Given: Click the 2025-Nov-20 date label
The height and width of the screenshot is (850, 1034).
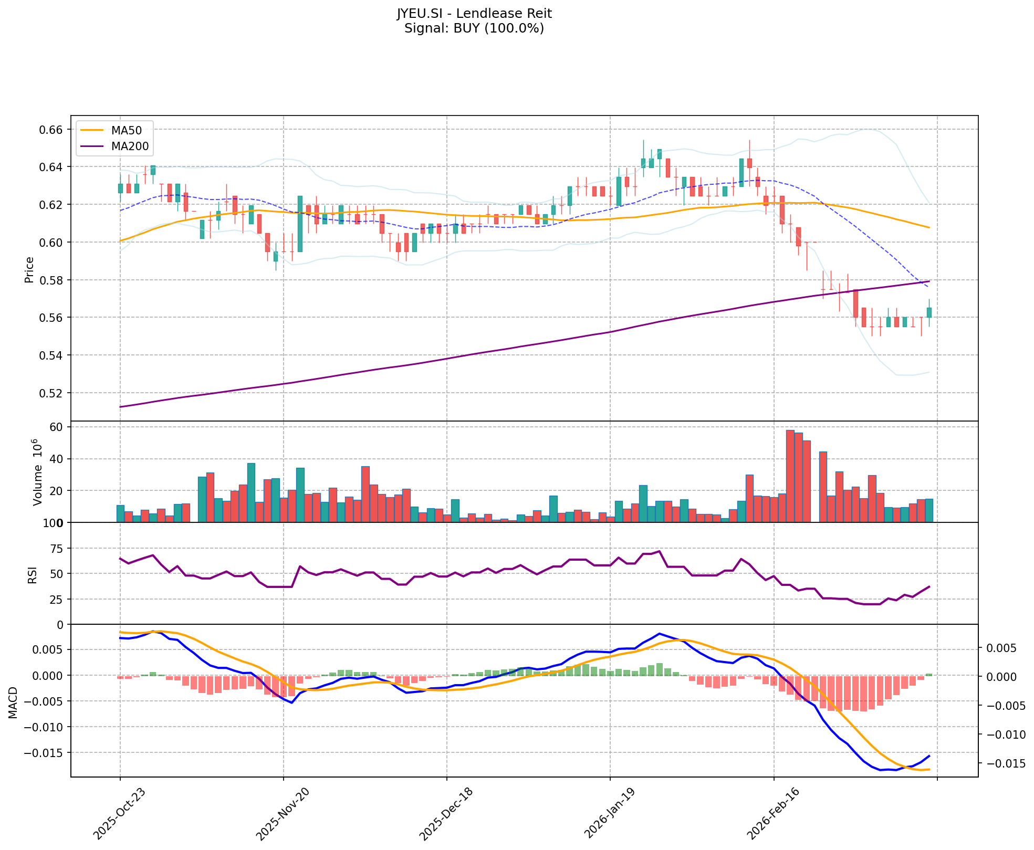Looking at the screenshot, I should (x=283, y=813).
